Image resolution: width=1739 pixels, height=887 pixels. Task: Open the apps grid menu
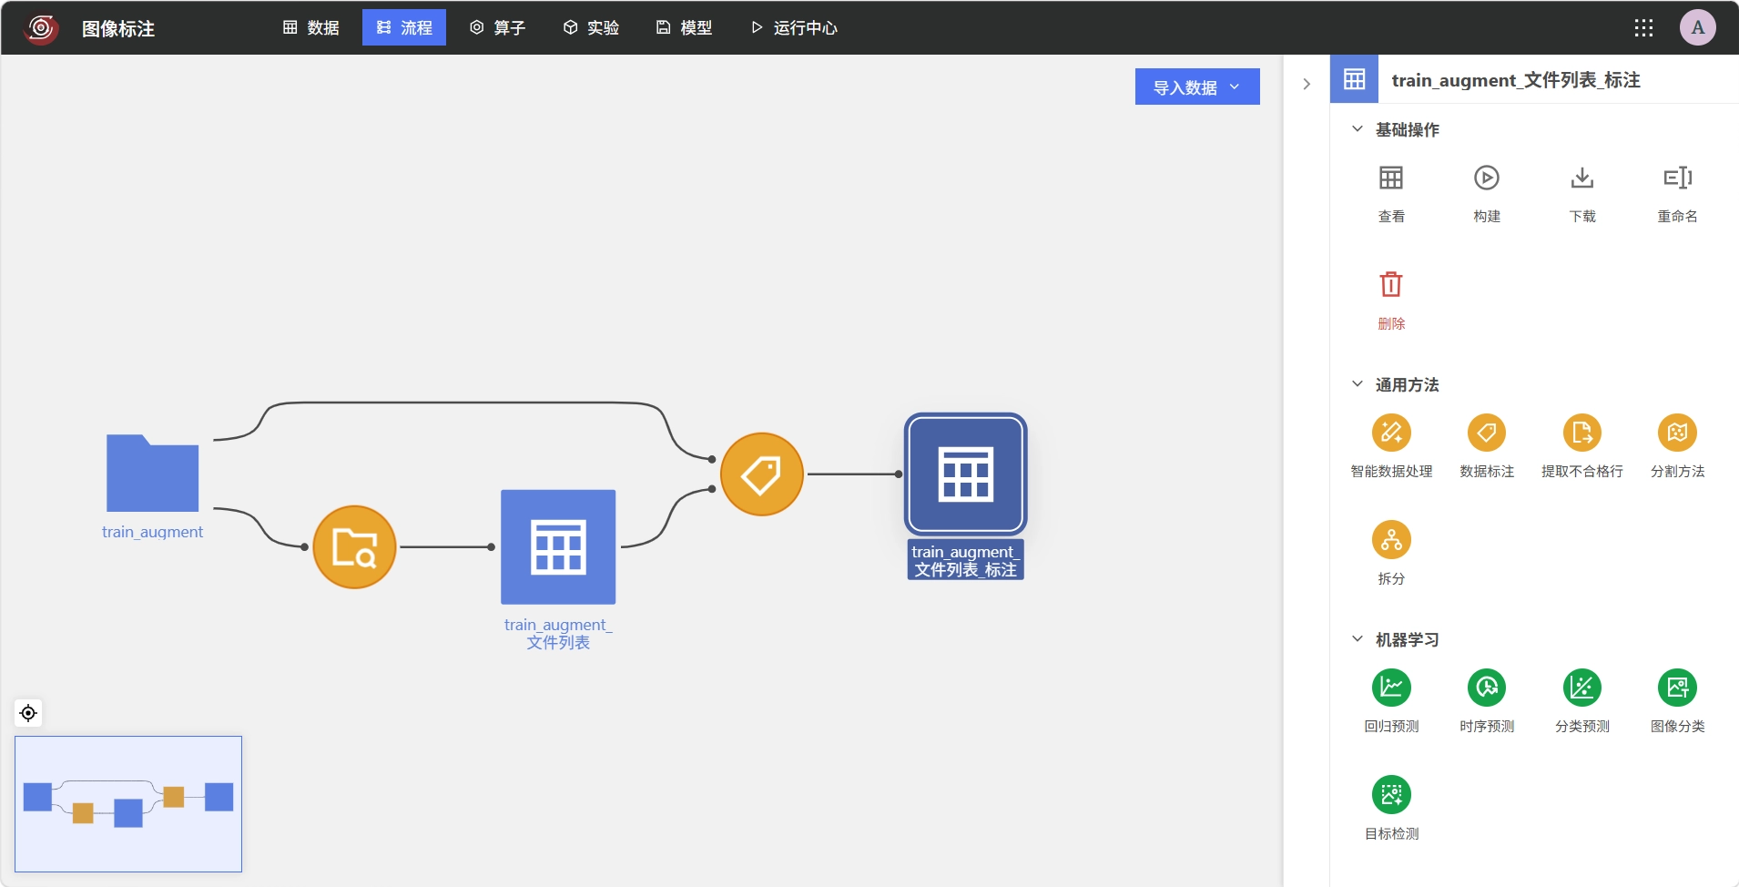point(1643,27)
